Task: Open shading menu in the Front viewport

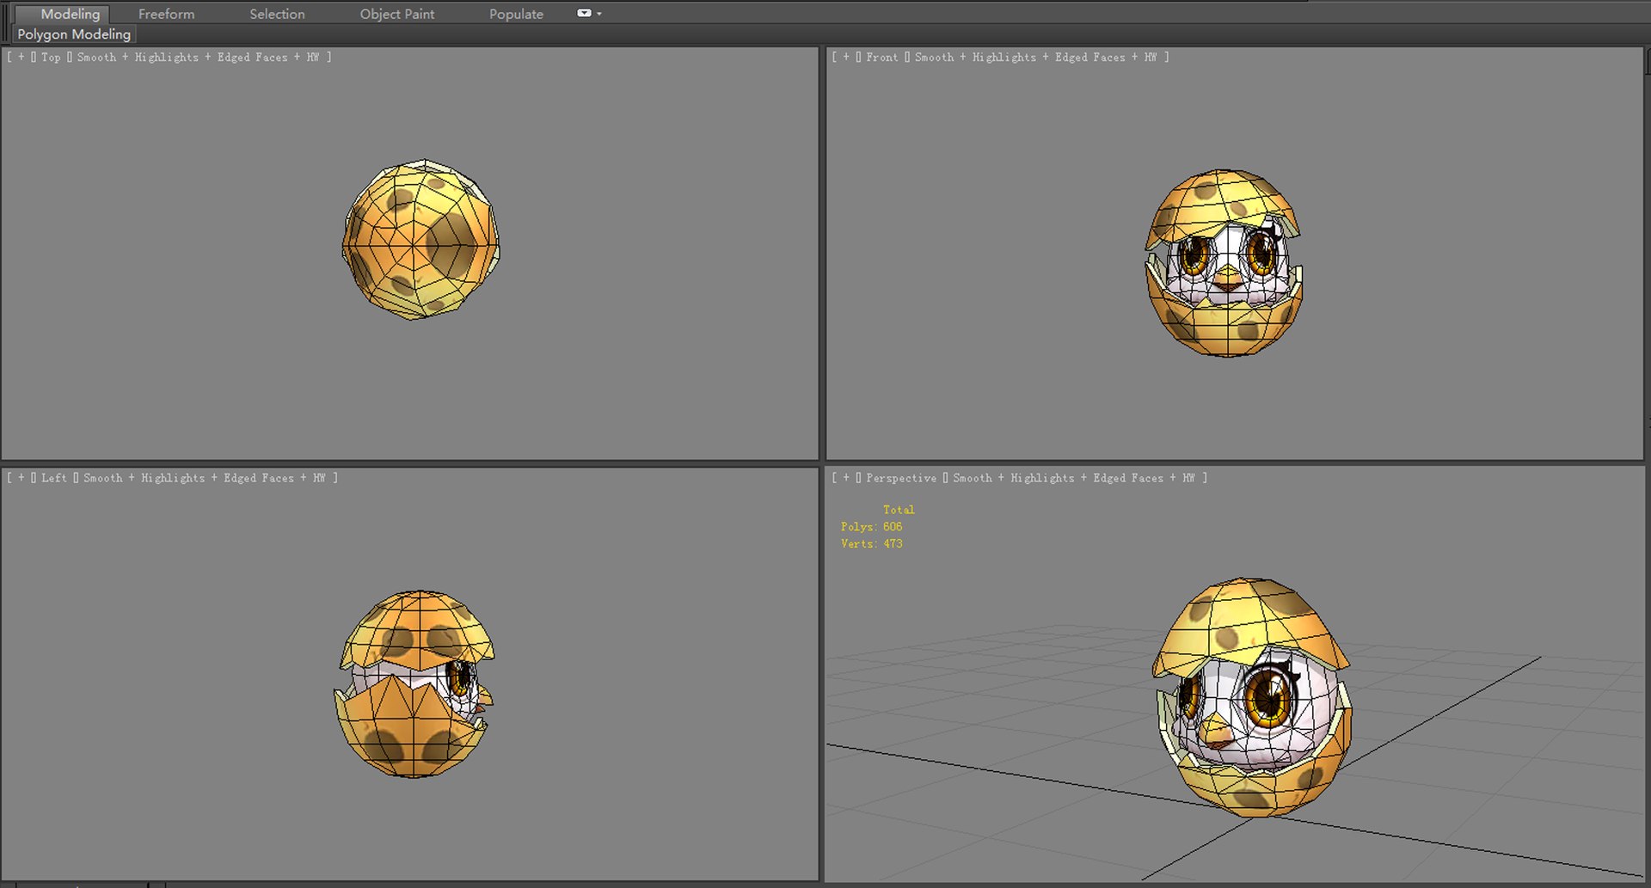Action: [x=1035, y=57]
